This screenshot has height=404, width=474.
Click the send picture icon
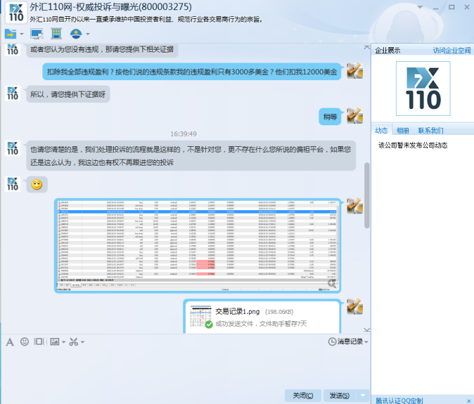[55, 342]
